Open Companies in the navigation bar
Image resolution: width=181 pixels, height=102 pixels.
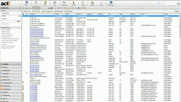coord(11,70)
